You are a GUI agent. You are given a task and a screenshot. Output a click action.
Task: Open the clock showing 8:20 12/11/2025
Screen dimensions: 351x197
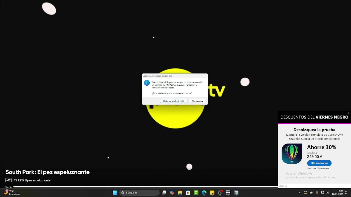[337, 193]
